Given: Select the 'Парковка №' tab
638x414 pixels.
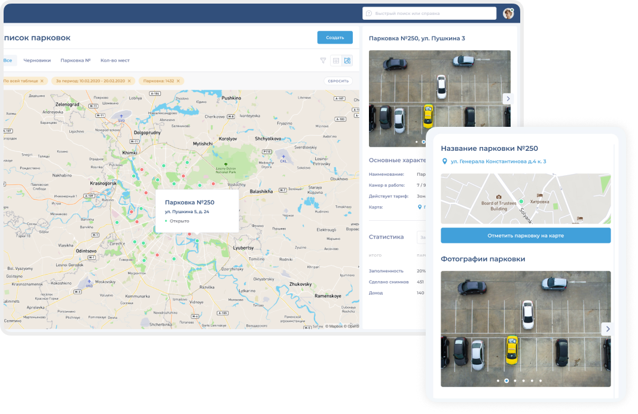Looking at the screenshot, I should pyautogui.click(x=75, y=60).
